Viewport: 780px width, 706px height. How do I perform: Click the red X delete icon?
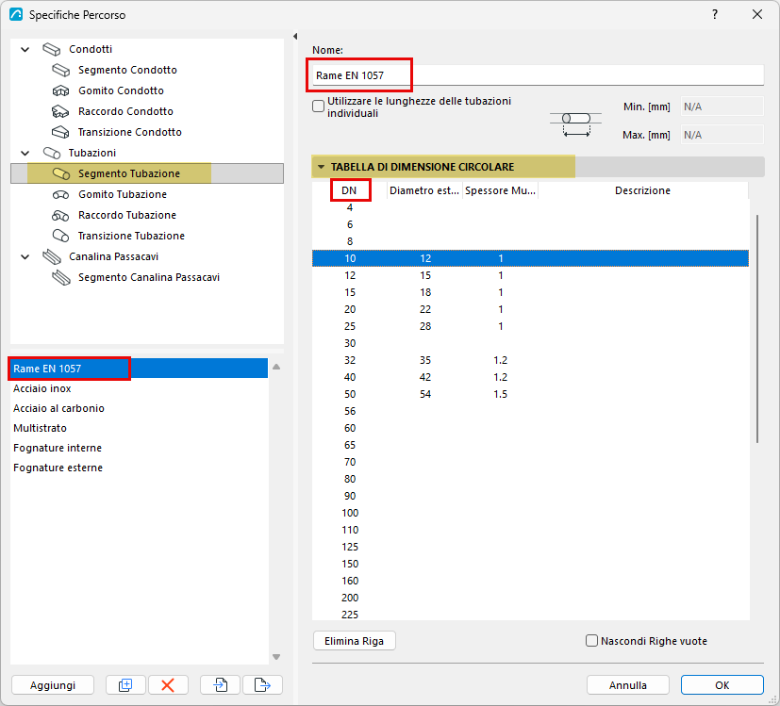coord(168,684)
